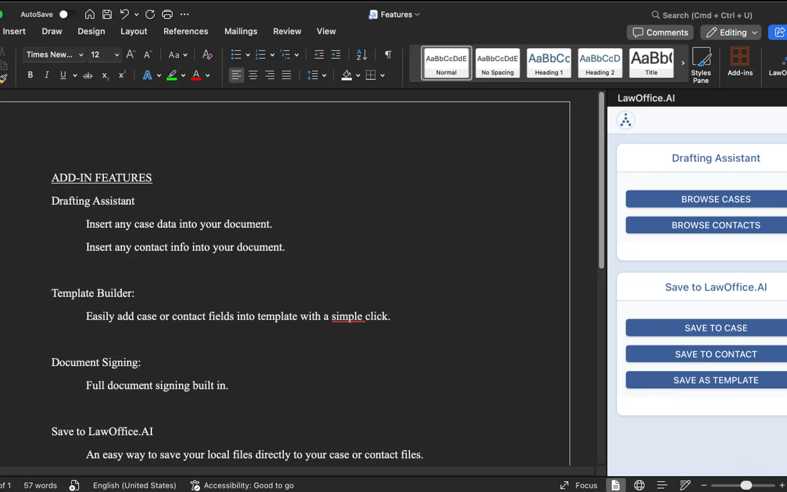Image resolution: width=787 pixels, height=492 pixels.
Task: Apply the red font color swatch
Action: point(196,75)
